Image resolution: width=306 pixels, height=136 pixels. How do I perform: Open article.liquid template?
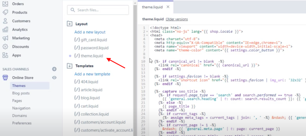coord(91,90)
